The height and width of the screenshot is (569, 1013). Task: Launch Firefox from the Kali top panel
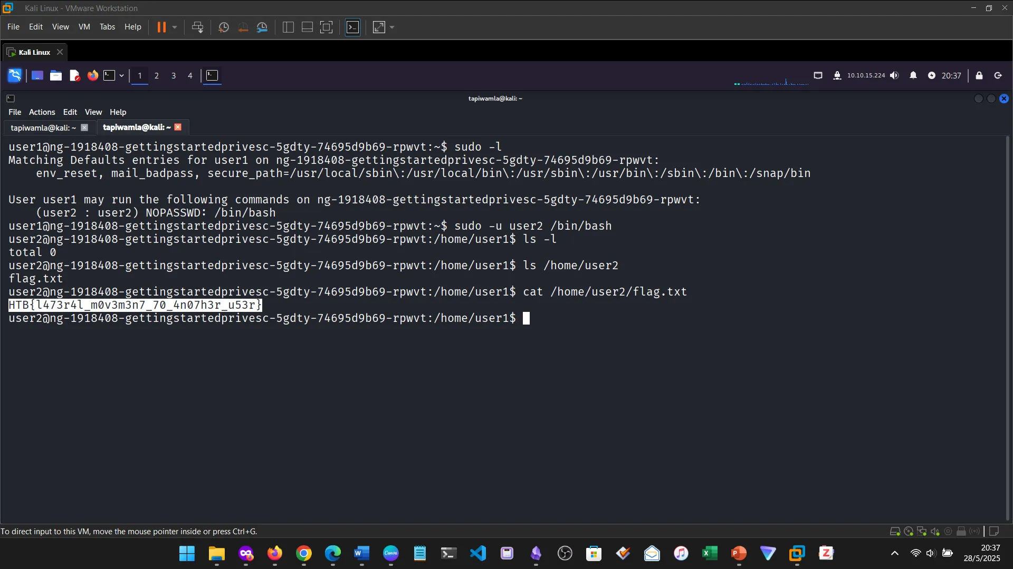click(x=92, y=75)
